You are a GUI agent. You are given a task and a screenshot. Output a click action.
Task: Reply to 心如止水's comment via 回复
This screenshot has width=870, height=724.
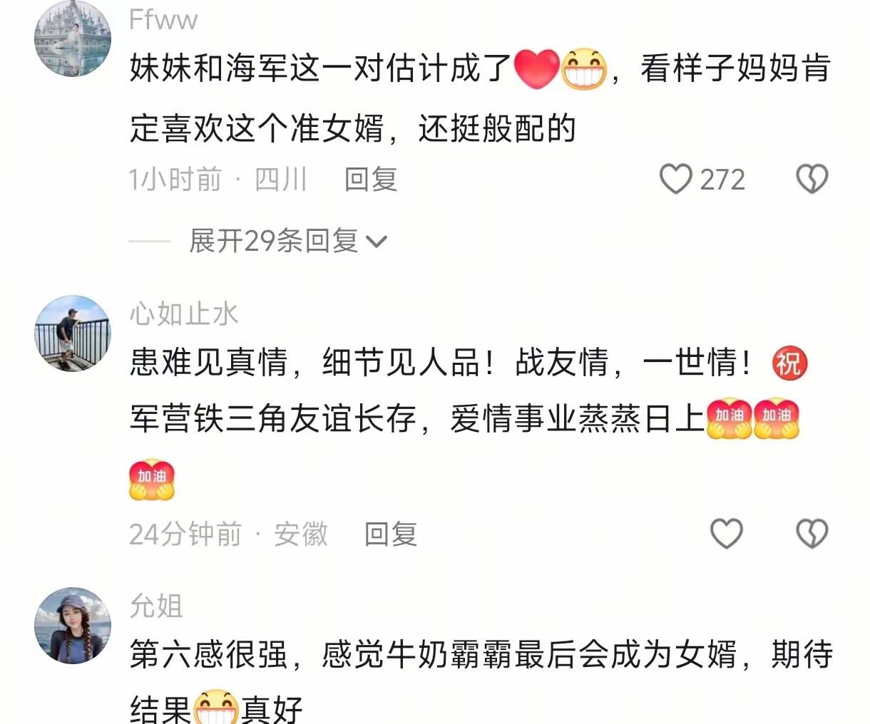tap(391, 534)
